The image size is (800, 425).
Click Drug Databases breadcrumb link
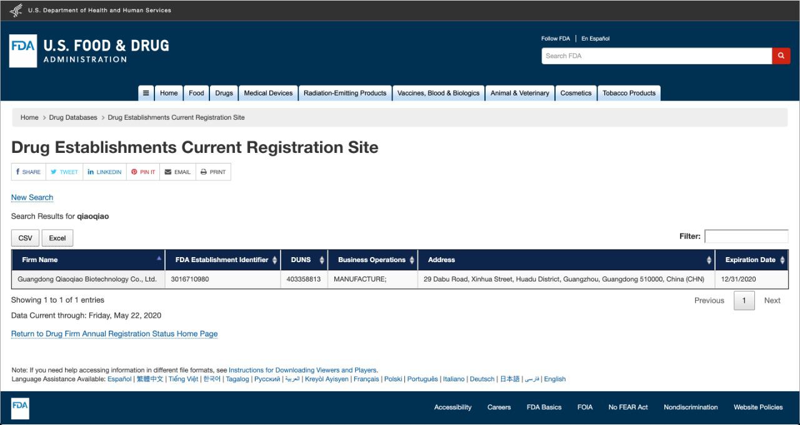73,117
